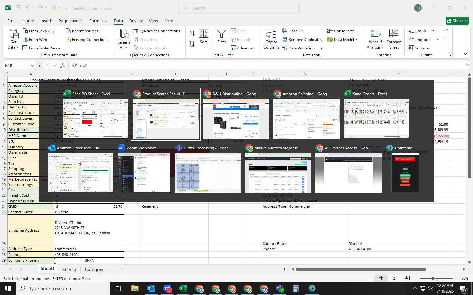
Task: Open Page Layout tab
Action: tap(70, 21)
